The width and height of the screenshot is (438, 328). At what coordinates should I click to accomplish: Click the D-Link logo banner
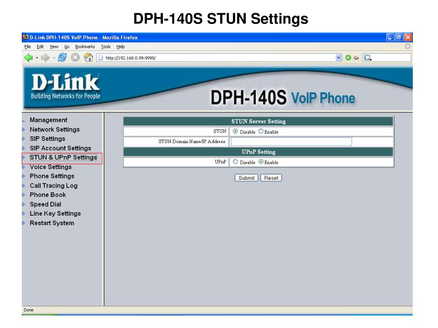coord(65,86)
